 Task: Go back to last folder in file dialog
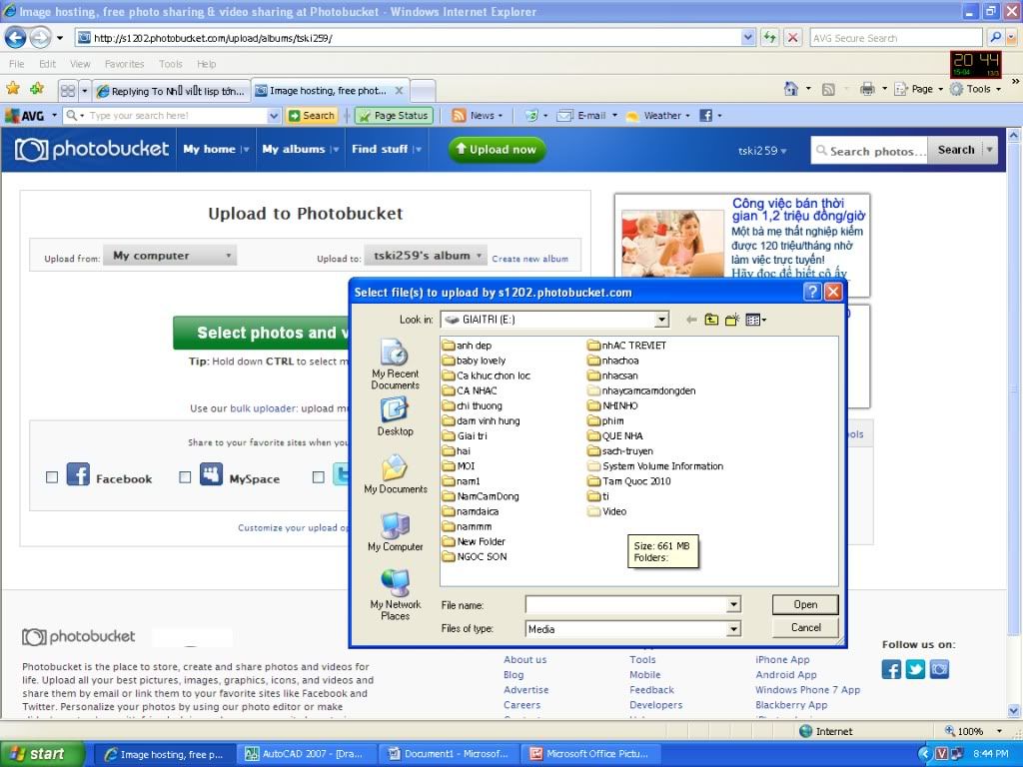[x=691, y=320]
